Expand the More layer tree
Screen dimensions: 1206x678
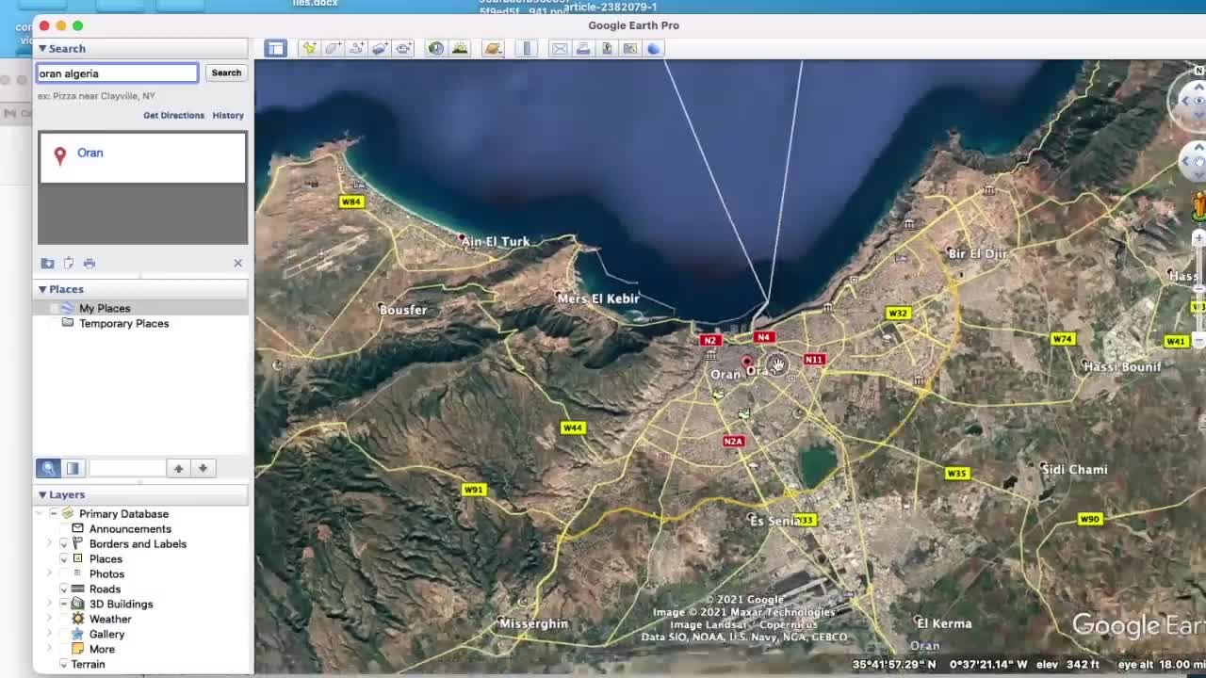coord(50,649)
